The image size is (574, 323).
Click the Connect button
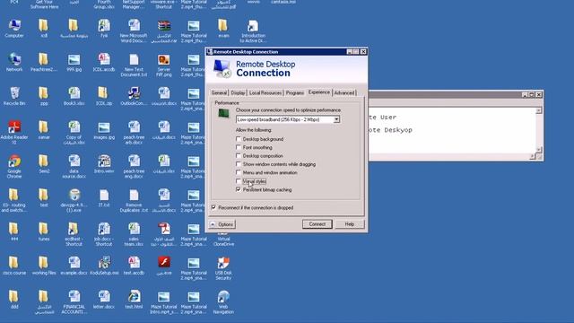click(x=317, y=224)
